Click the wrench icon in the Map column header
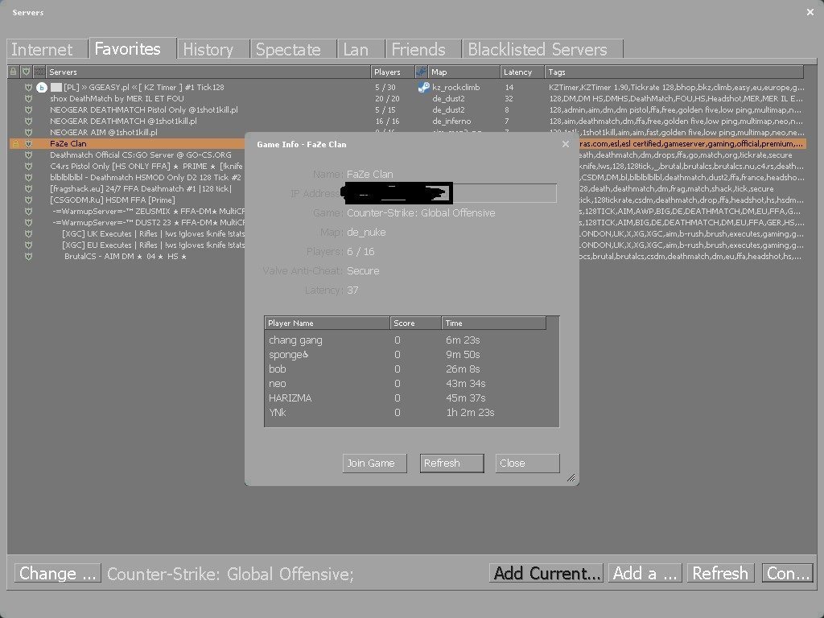The height and width of the screenshot is (618, 824). tap(420, 72)
